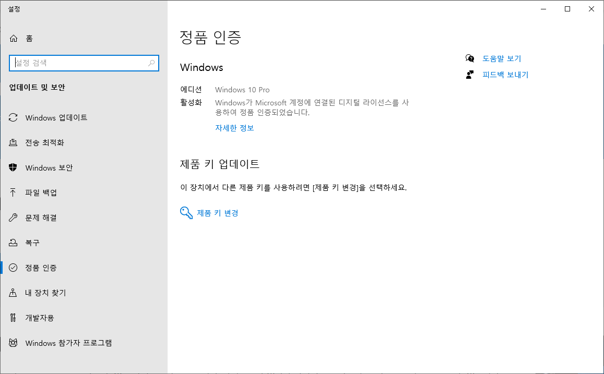This screenshot has width=604, height=374.
Task: Click the search magnifier icon
Action: pos(151,63)
